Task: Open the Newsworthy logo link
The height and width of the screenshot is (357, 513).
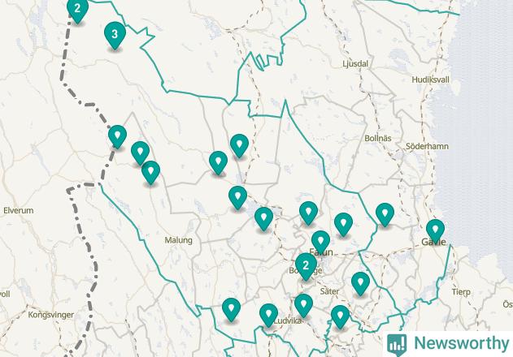Action: [x=448, y=344]
